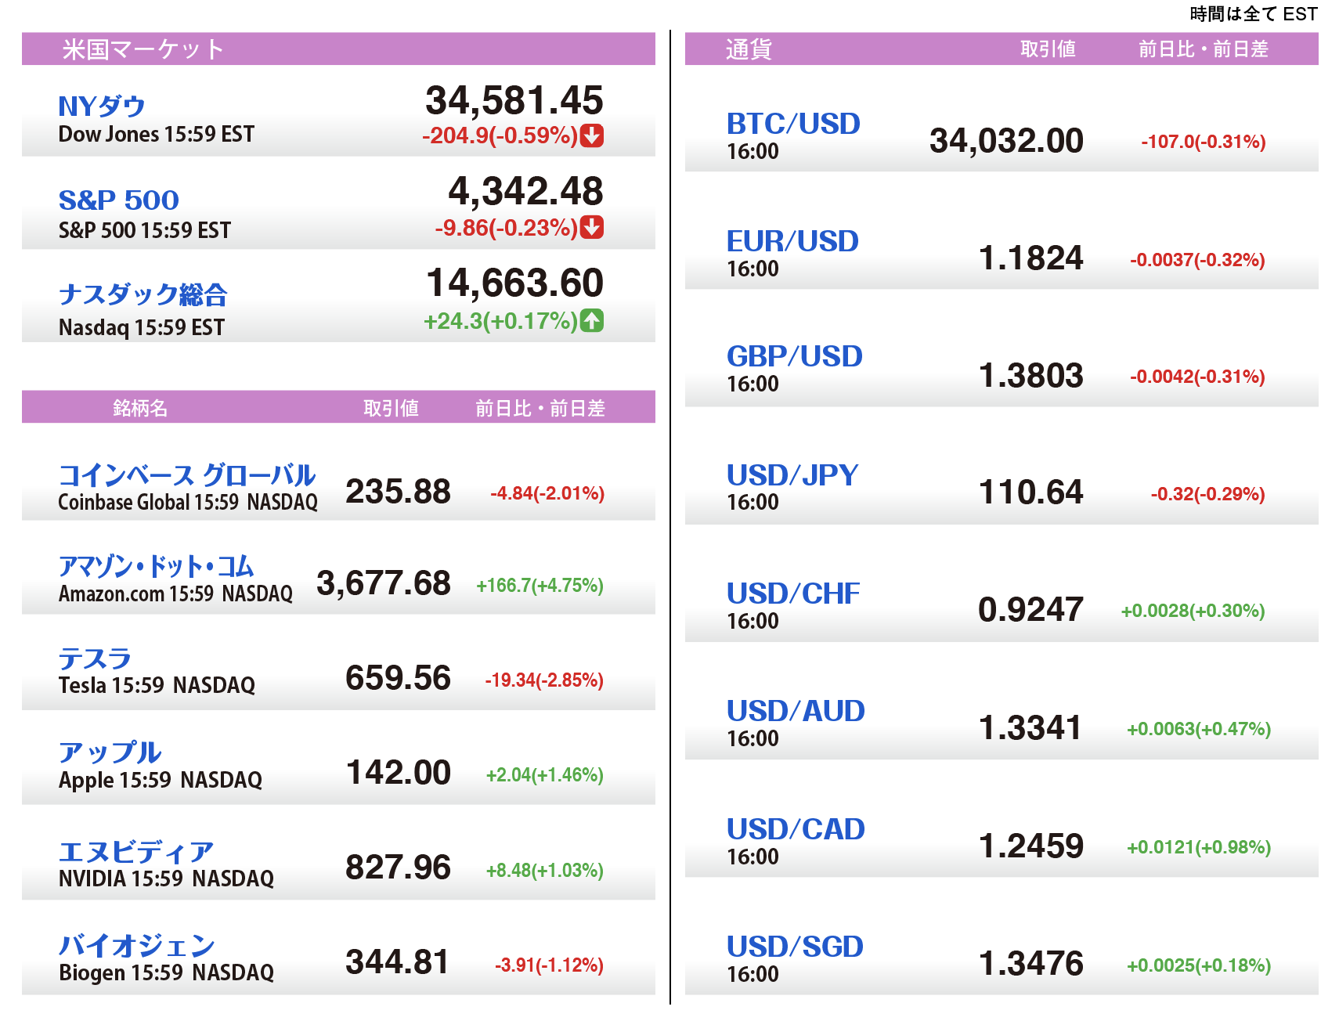Open the USD/JPY currency pair
1339x1021 pixels.
click(x=792, y=475)
